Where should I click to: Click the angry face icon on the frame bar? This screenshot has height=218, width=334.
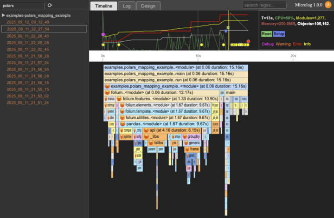coord(187,149)
